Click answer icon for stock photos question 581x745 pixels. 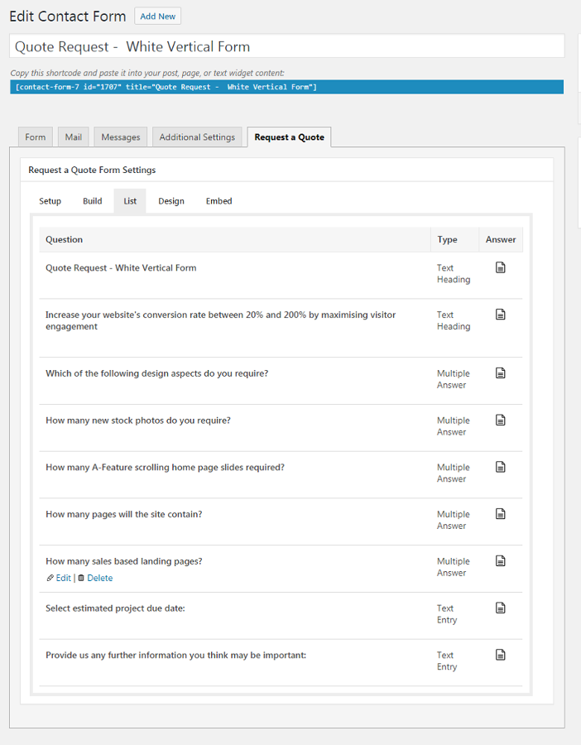[x=500, y=421]
